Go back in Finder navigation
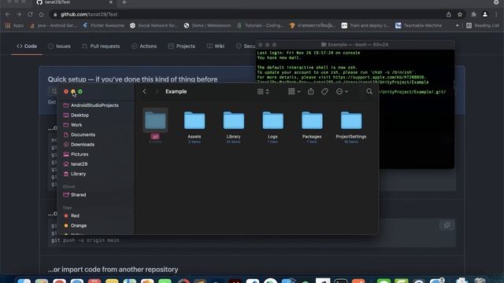The image size is (504, 283). point(145,91)
